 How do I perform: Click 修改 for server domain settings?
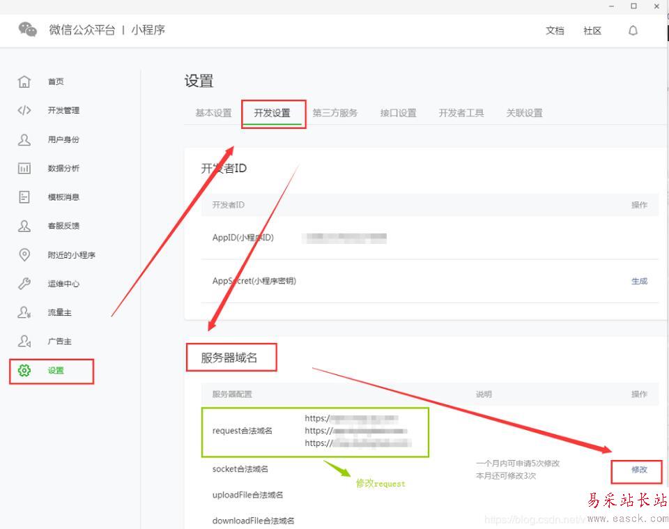[639, 470]
